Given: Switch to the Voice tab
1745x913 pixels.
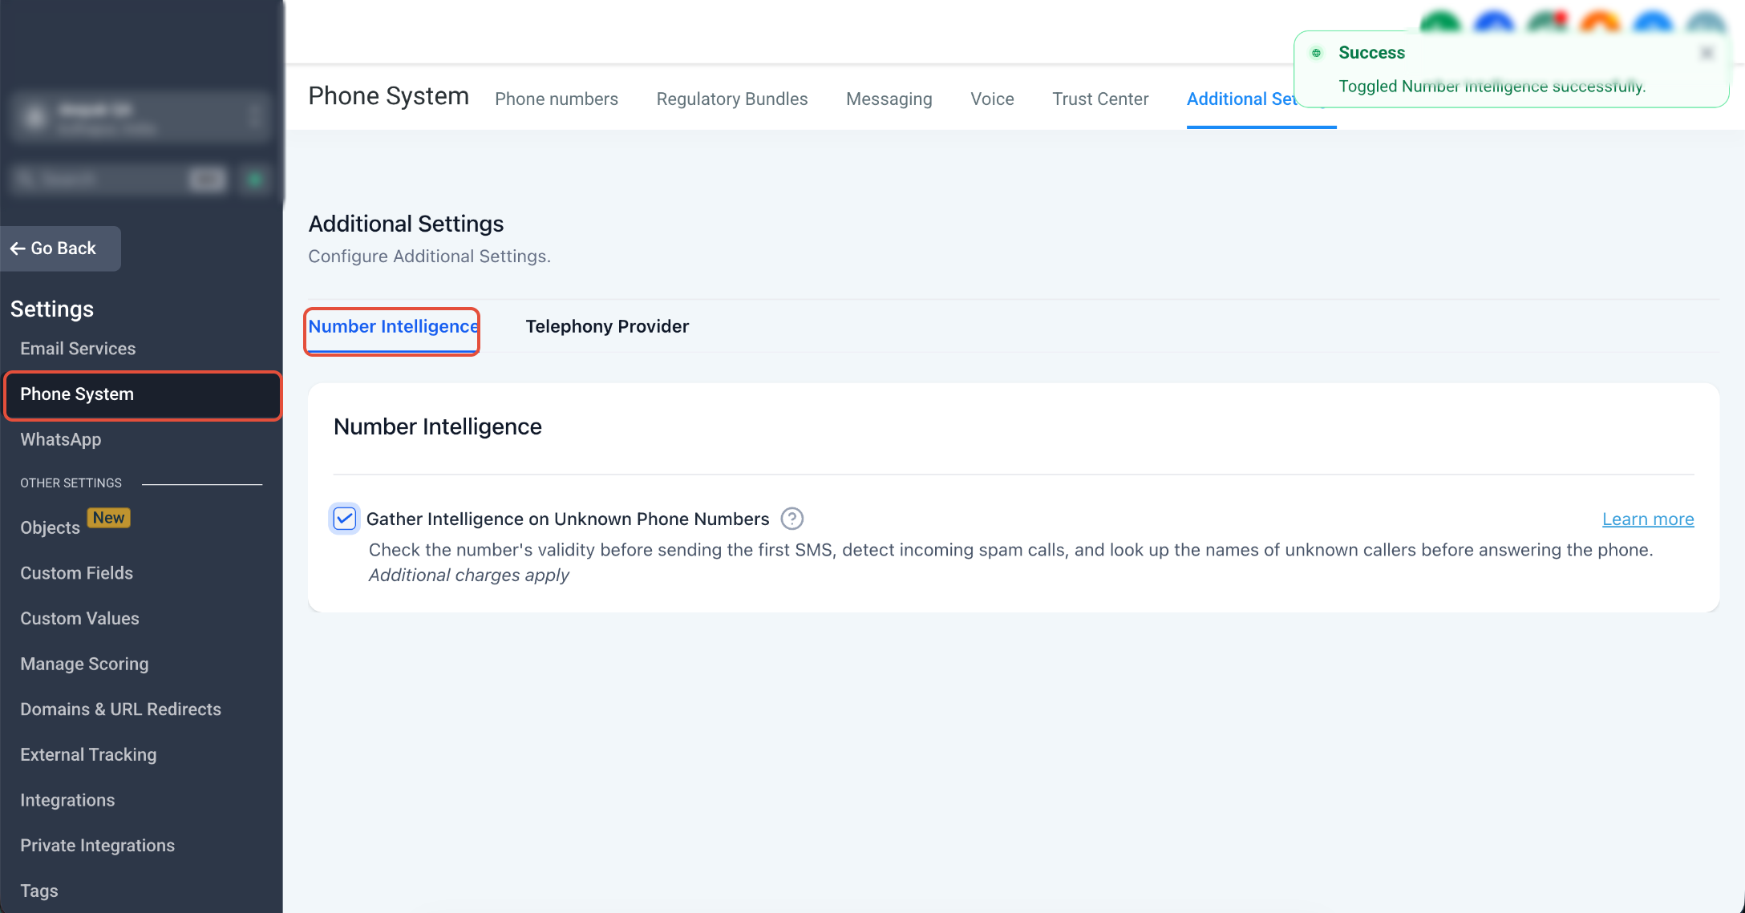Looking at the screenshot, I should point(992,99).
